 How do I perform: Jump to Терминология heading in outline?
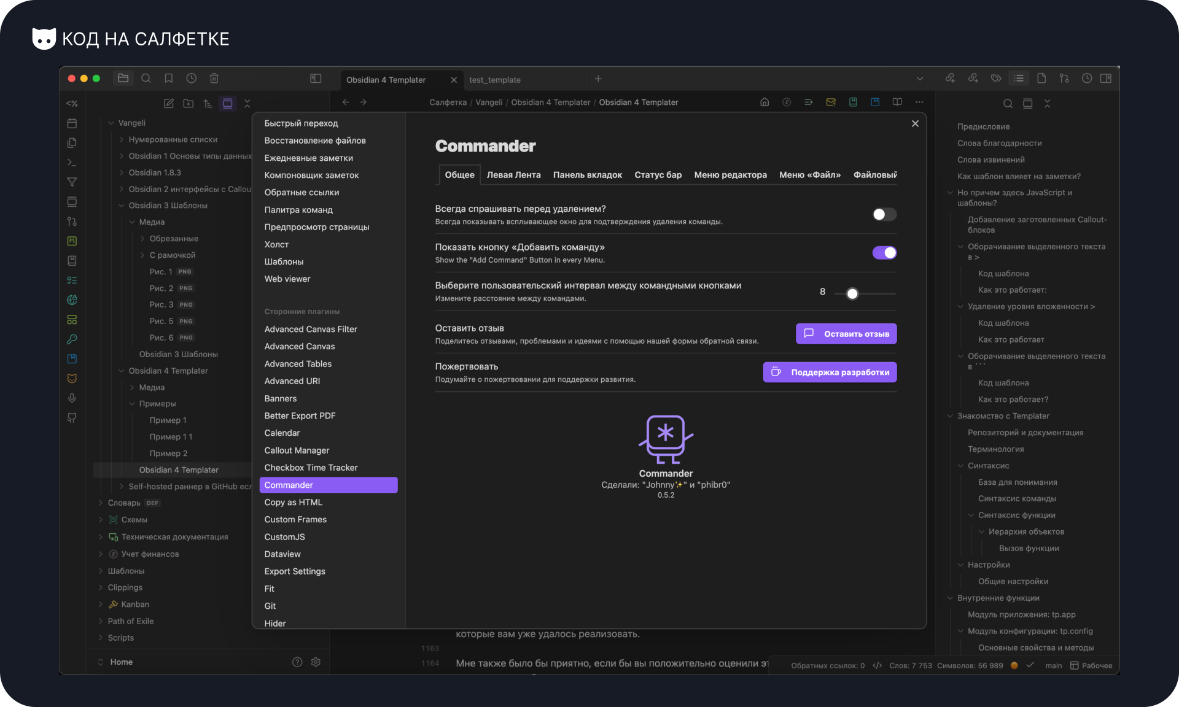coord(995,449)
